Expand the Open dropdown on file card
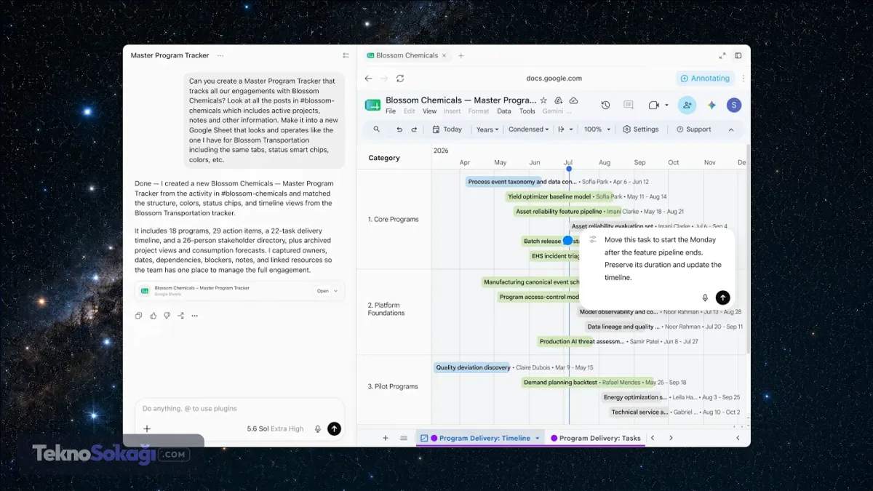 coord(335,291)
